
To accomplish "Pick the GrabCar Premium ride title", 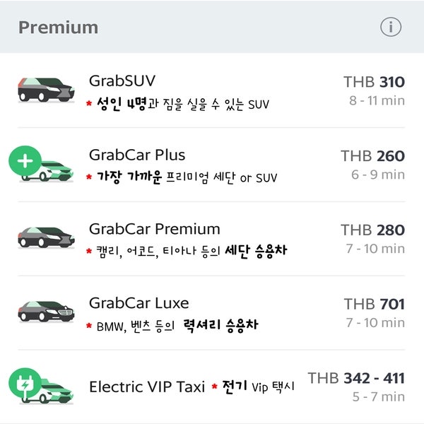I will pos(155,229).
